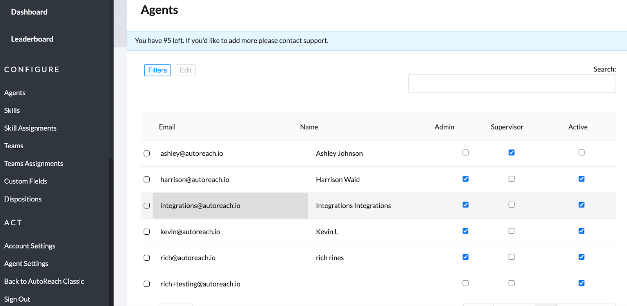The width and height of the screenshot is (627, 306).
Task: Click the ashley@autoreach.io email cell
Action: (230, 153)
